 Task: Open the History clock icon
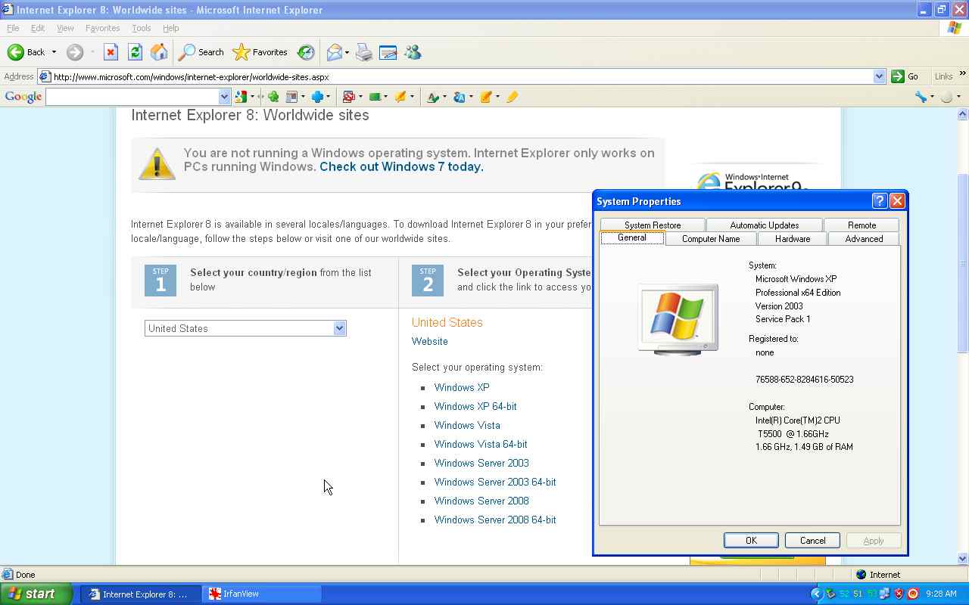(x=306, y=52)
